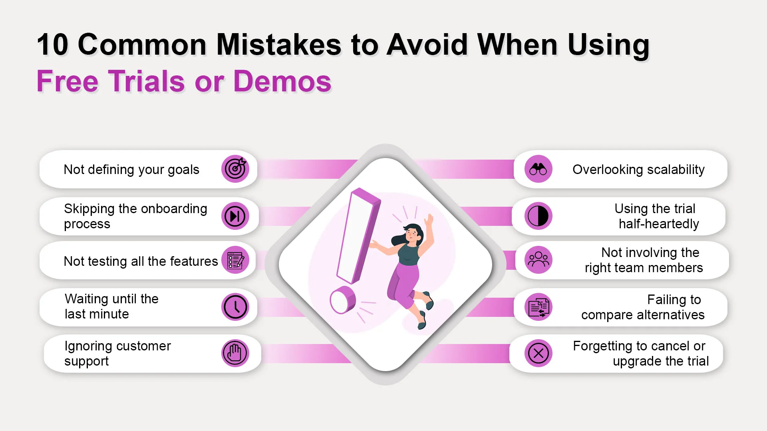Expand the Not defining your goals item
Screen dimensions: 767x431
coord(148,169)
